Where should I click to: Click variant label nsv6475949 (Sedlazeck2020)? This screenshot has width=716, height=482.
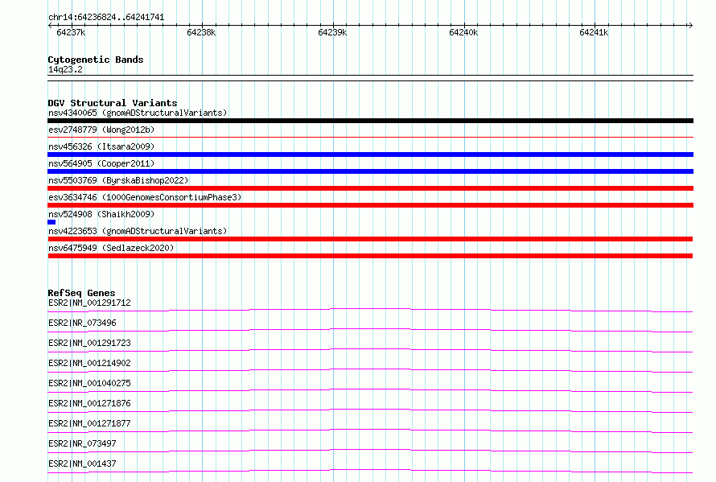point(111,248)
